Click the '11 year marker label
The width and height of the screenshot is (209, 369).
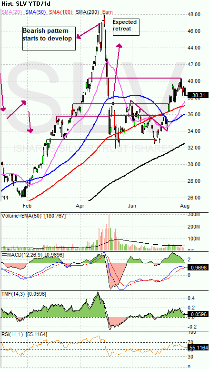[x=5, y=198]
